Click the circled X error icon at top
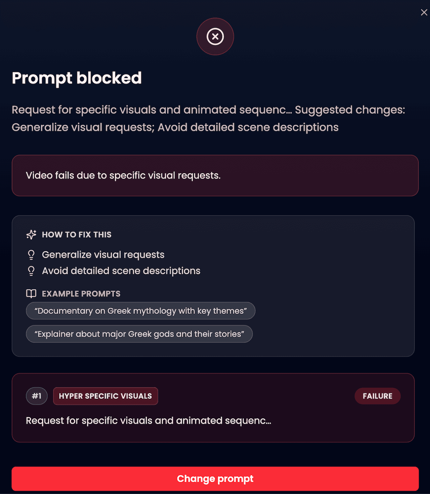Screen dimensions: 430x494 (x=215, y=36)
